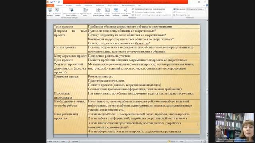Click the zoom in plus button
255x143 pixels.
click(201, 141)
